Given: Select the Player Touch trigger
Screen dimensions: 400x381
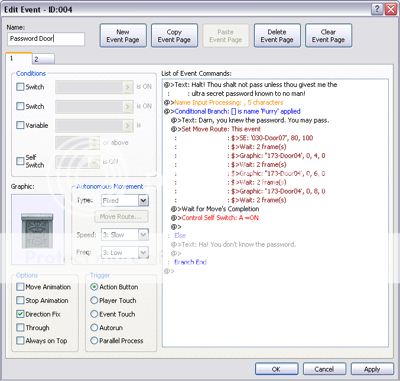Looking at the screenshot, I should pyautogui.click(x=95, y=301).
